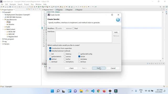Collapse the Java Resources node
The height and width of the screenshot is (94, 168).
[x=3, y=20]
